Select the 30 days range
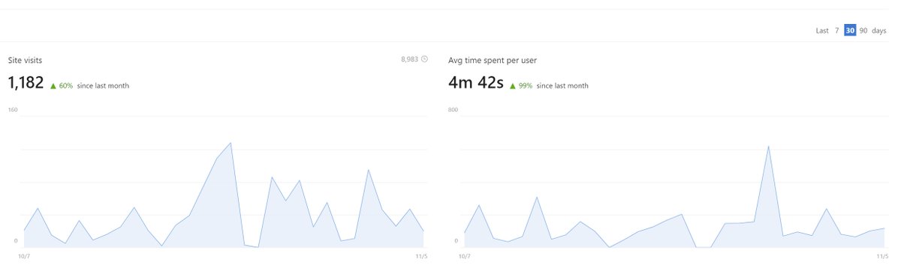The image size is (901, 280). click(850, 31)
